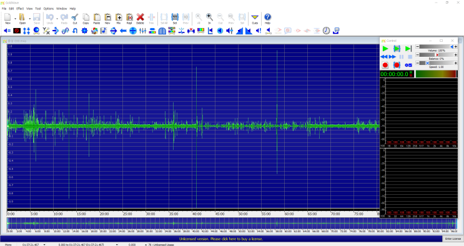Open the Cues toolbar icon

tap(255, 18)
